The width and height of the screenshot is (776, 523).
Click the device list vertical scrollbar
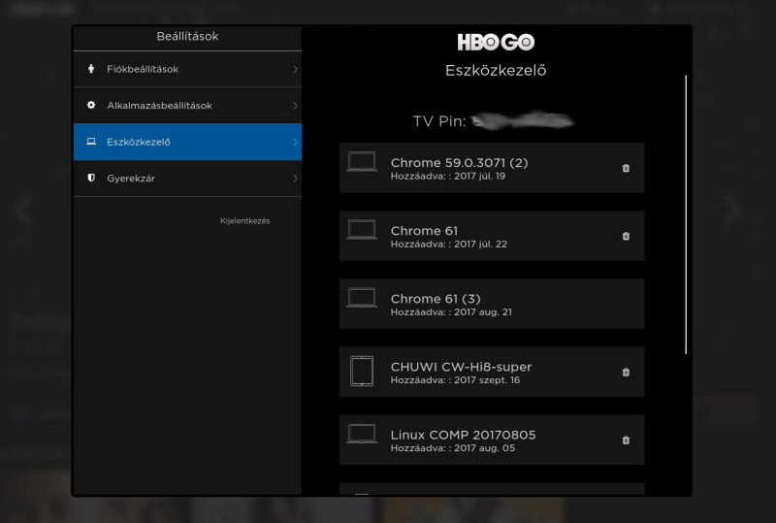[686, 214]
